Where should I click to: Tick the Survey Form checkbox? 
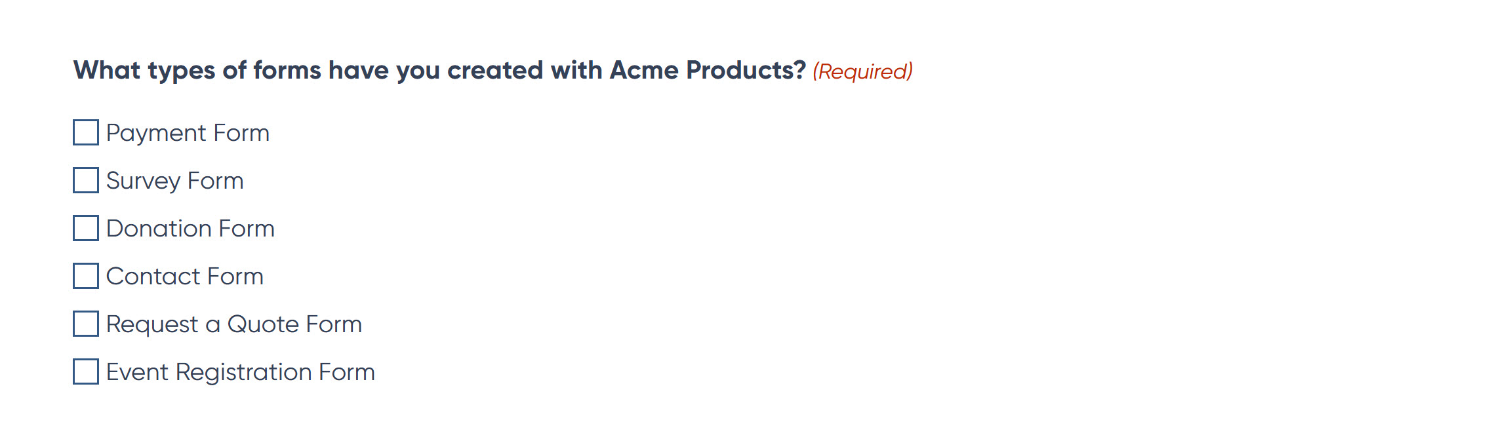pyautogui.click(x=86, y=180)
